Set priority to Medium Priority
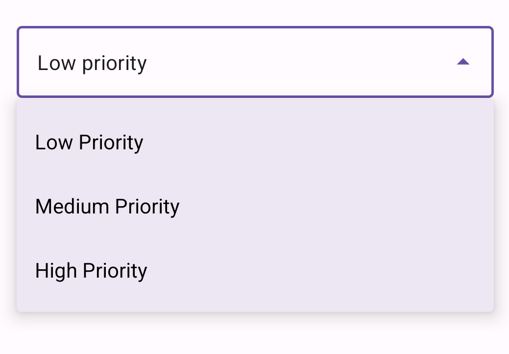The height and width of the screenshot is (354, 509). coord(255,206)
